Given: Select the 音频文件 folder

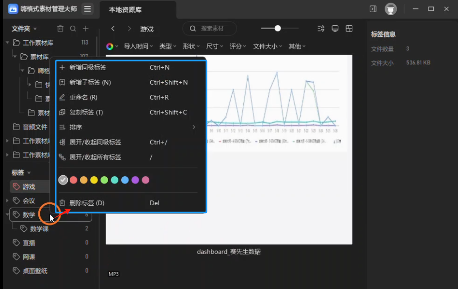Looking at the screenshot, I should (35, 127).
